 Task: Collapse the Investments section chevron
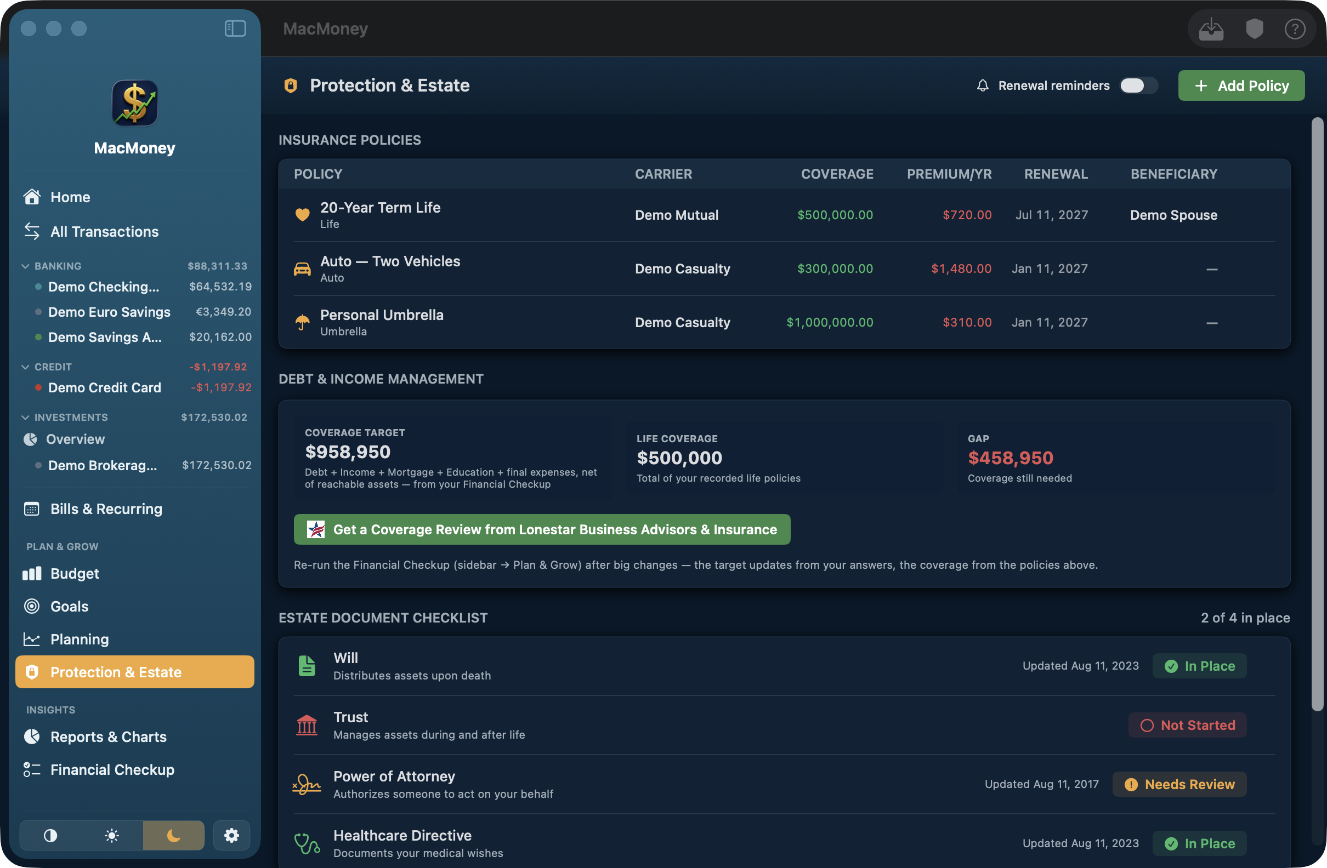[x=25, y=417]
